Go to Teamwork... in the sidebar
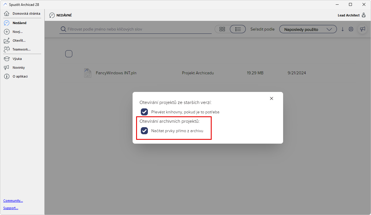 coord(22,49)
